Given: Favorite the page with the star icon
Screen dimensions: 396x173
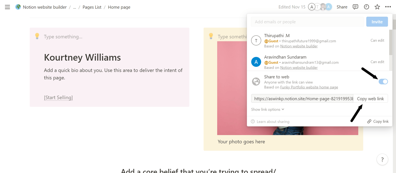Looking at the screenshot, I should [x=377, y=7].
